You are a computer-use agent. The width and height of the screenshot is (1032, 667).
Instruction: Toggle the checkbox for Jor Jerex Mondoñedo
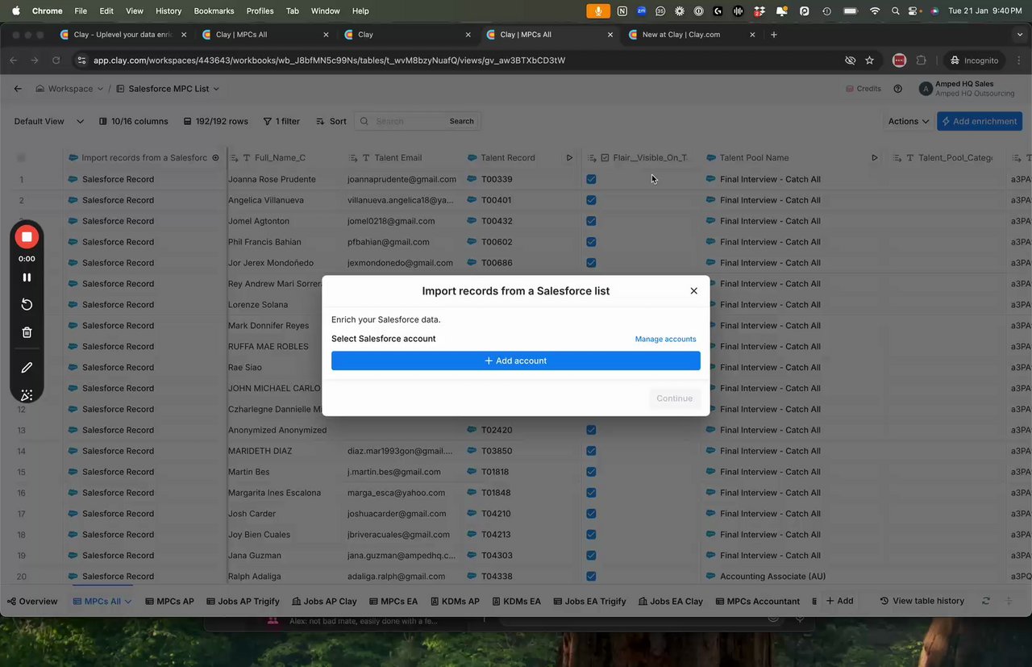591,263
